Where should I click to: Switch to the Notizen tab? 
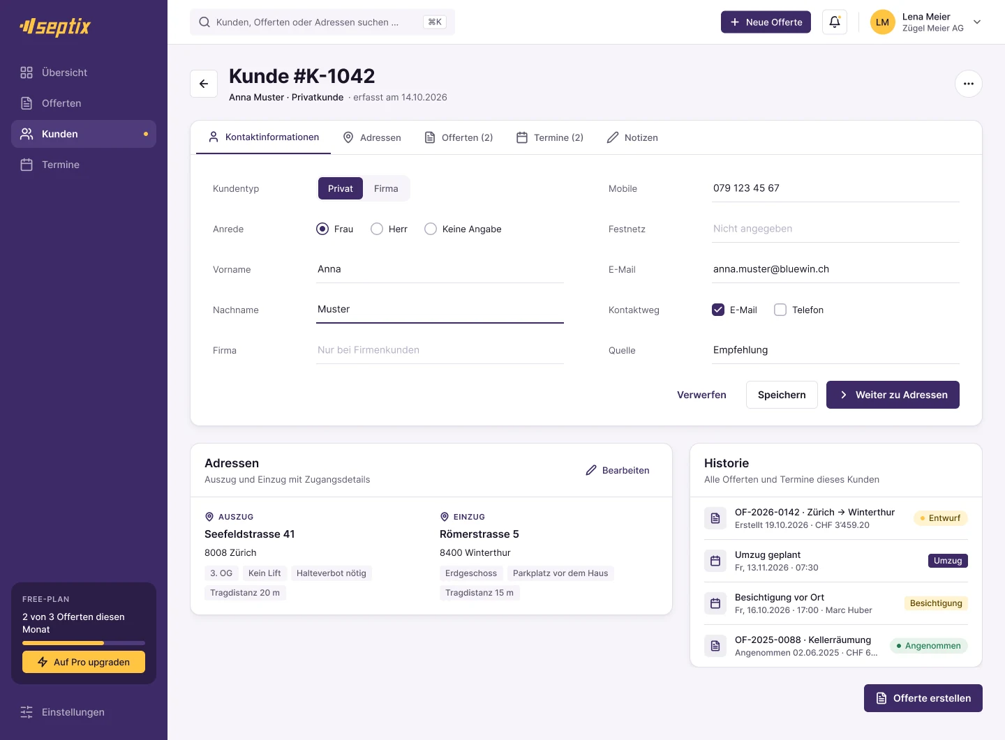[632, 137]
